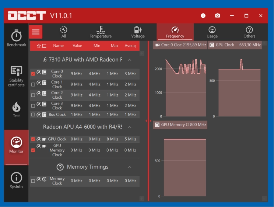Click the chip icon on Core 0 Clock row
This screenshot has width=274, height=207.
pos(45,72)
